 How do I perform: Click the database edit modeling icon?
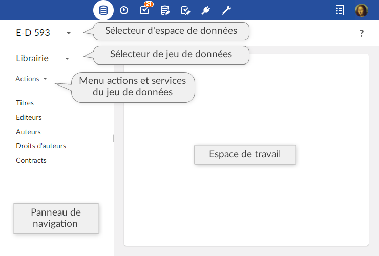(165, 10)
